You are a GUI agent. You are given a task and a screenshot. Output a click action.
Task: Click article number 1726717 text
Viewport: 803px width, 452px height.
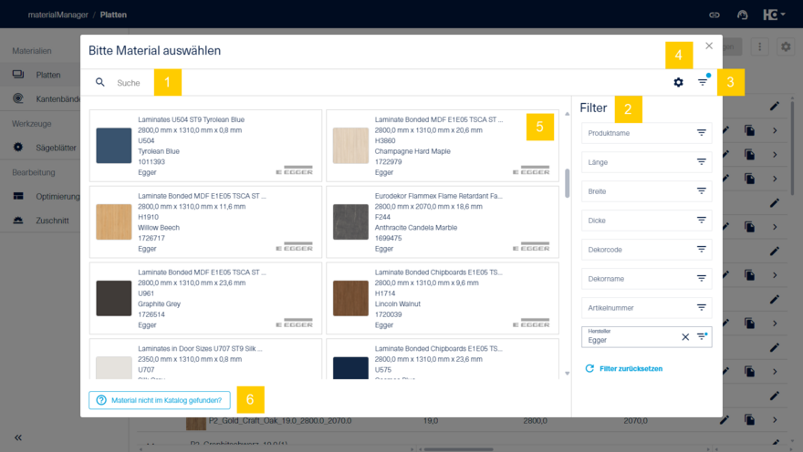click(x=151, y=238)
